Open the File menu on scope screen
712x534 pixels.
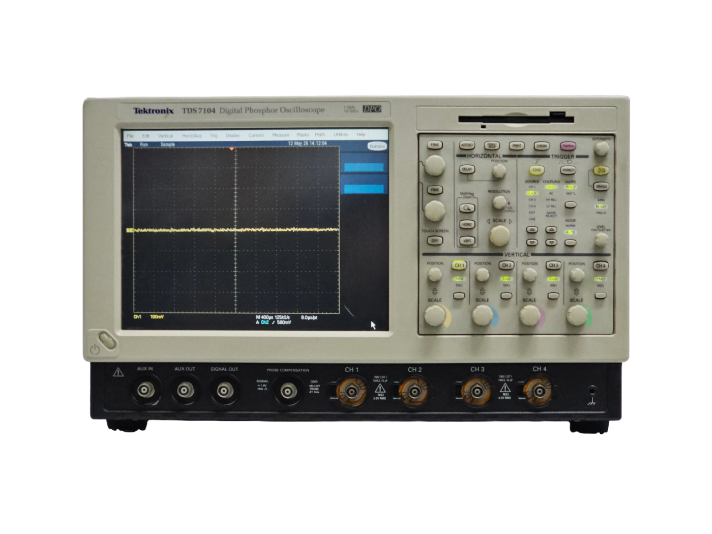[x=130, y=136]
